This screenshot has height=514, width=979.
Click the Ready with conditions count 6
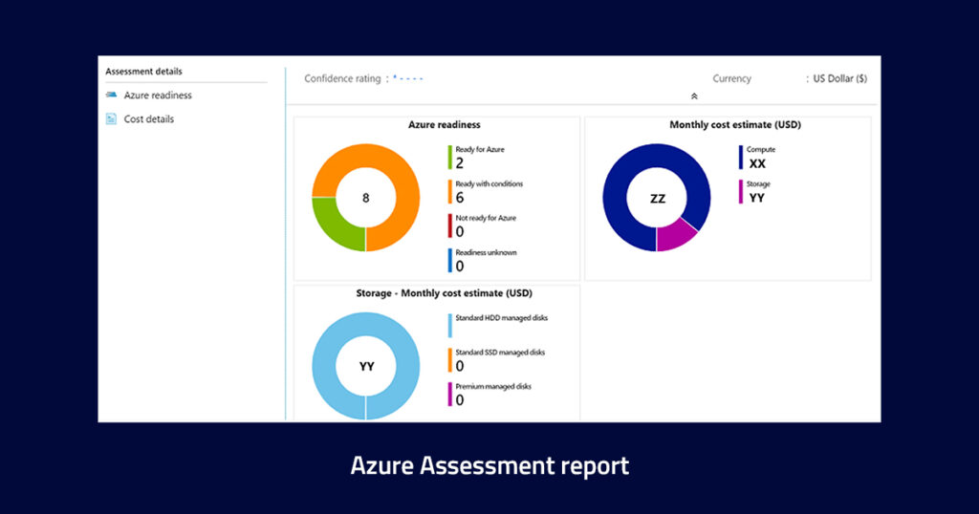[x=460, y=198]
